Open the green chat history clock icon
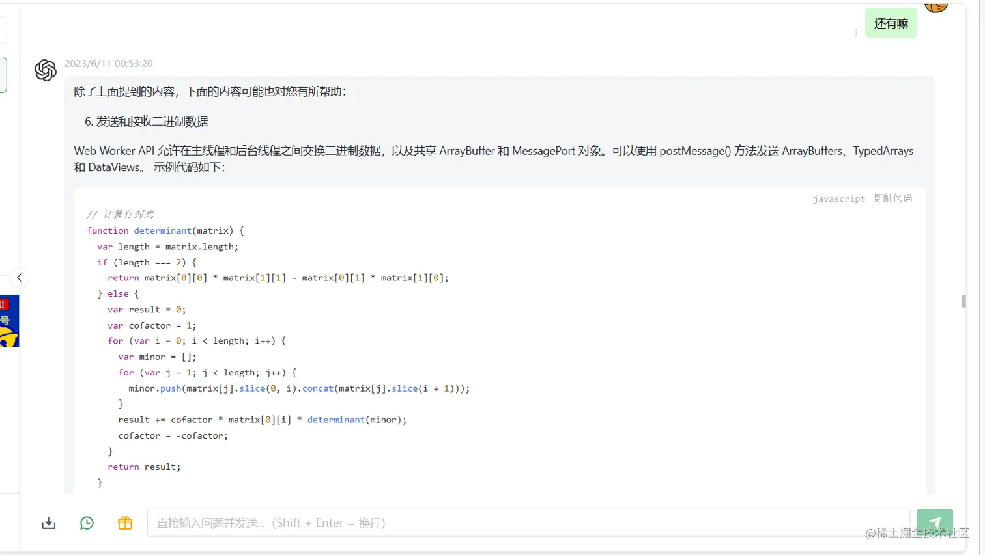The height and width of the screenshot is (555, 985). [86, 522]
